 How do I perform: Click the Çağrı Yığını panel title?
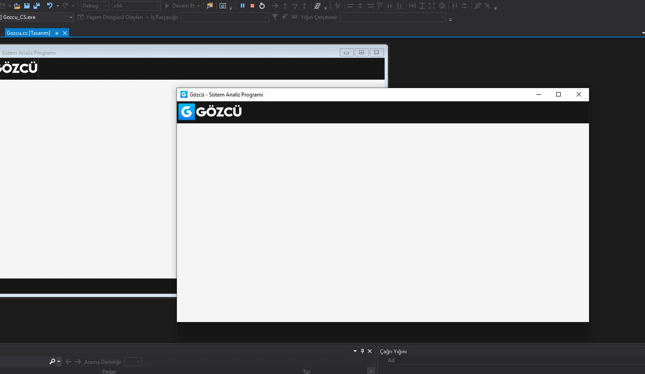394,352
